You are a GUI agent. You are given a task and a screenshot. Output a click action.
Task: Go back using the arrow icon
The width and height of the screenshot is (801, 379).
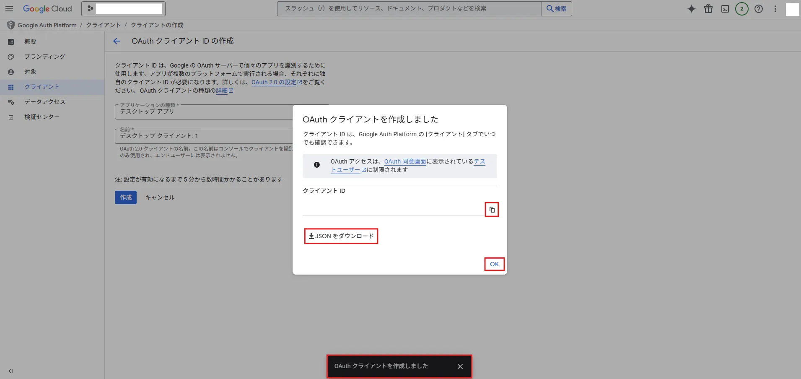point(117,41)
